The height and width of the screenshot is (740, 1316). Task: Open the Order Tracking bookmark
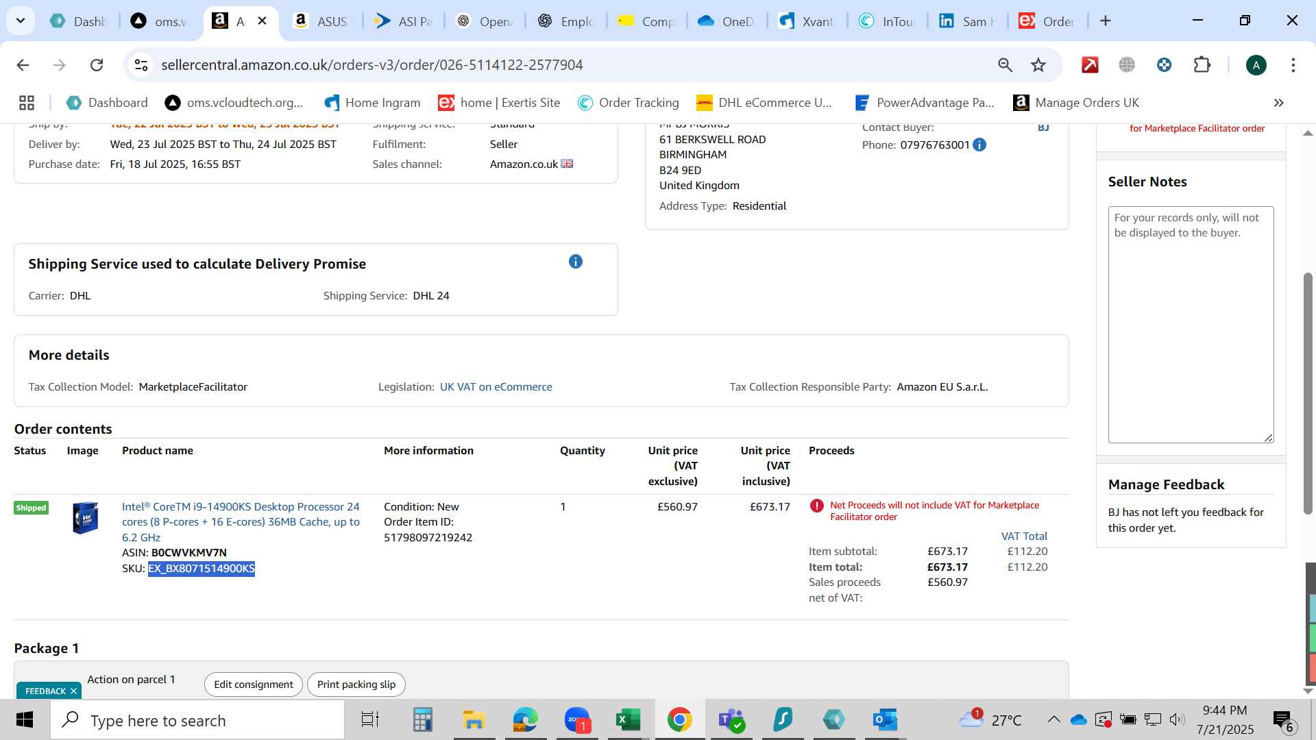click(628, 103)
